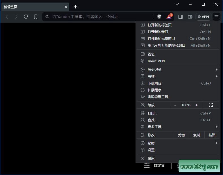The image size is (223, 175).
Task: Open 钱包 from the menu
Action: (178, 54)
